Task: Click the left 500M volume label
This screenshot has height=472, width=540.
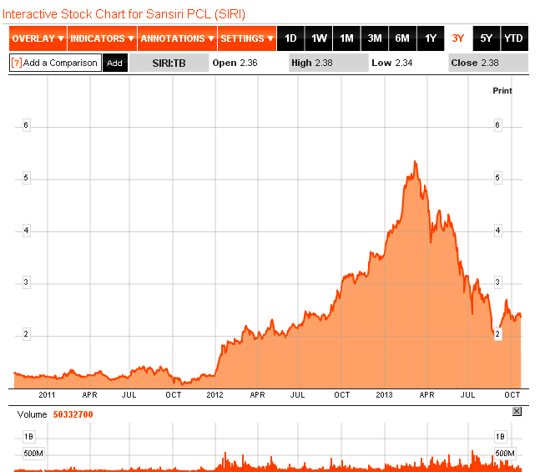Action: (x=33, y=454)
